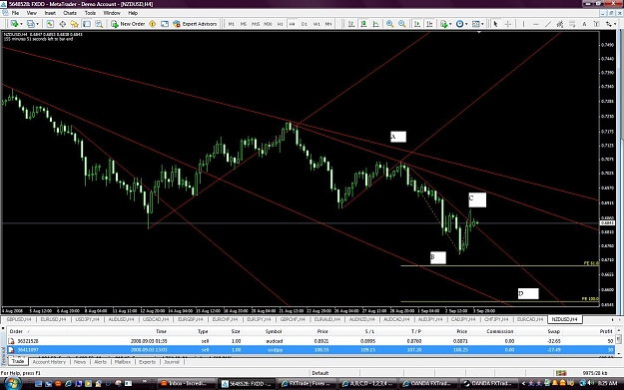Select the horizontal line drawing tool

pyautogui.click(x=535, y=24)
